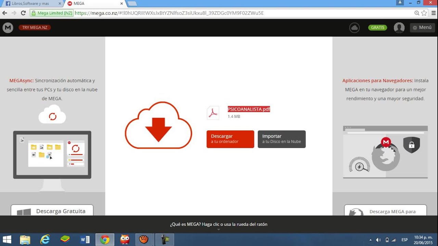
Task: Click the battery power tray icon
Action: [387, 240]
